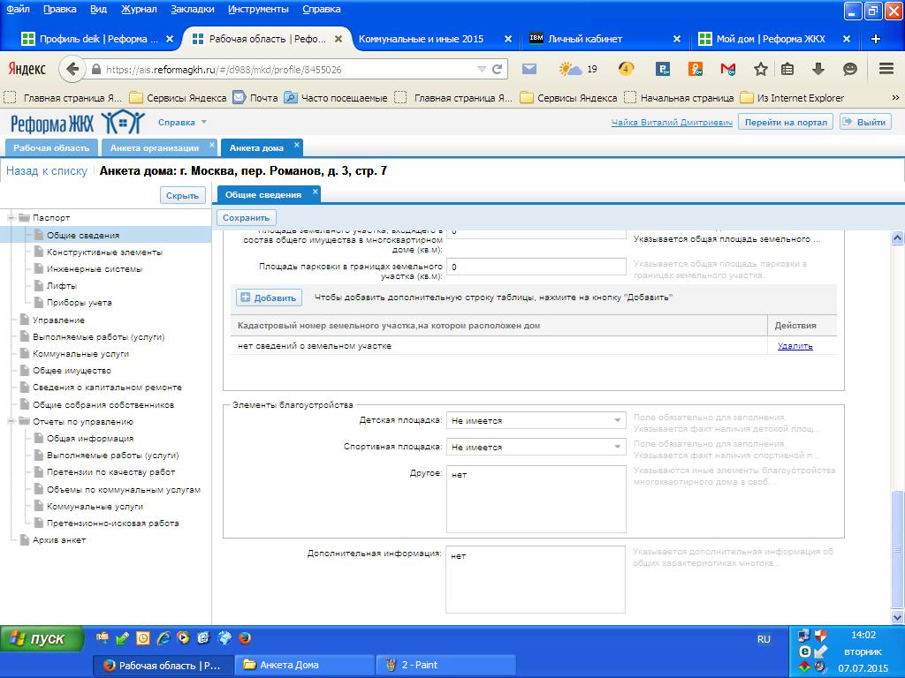Open downloads arrow icon in toolbar
Viewport: 905px width, 678px height.
tap(818, 69)
